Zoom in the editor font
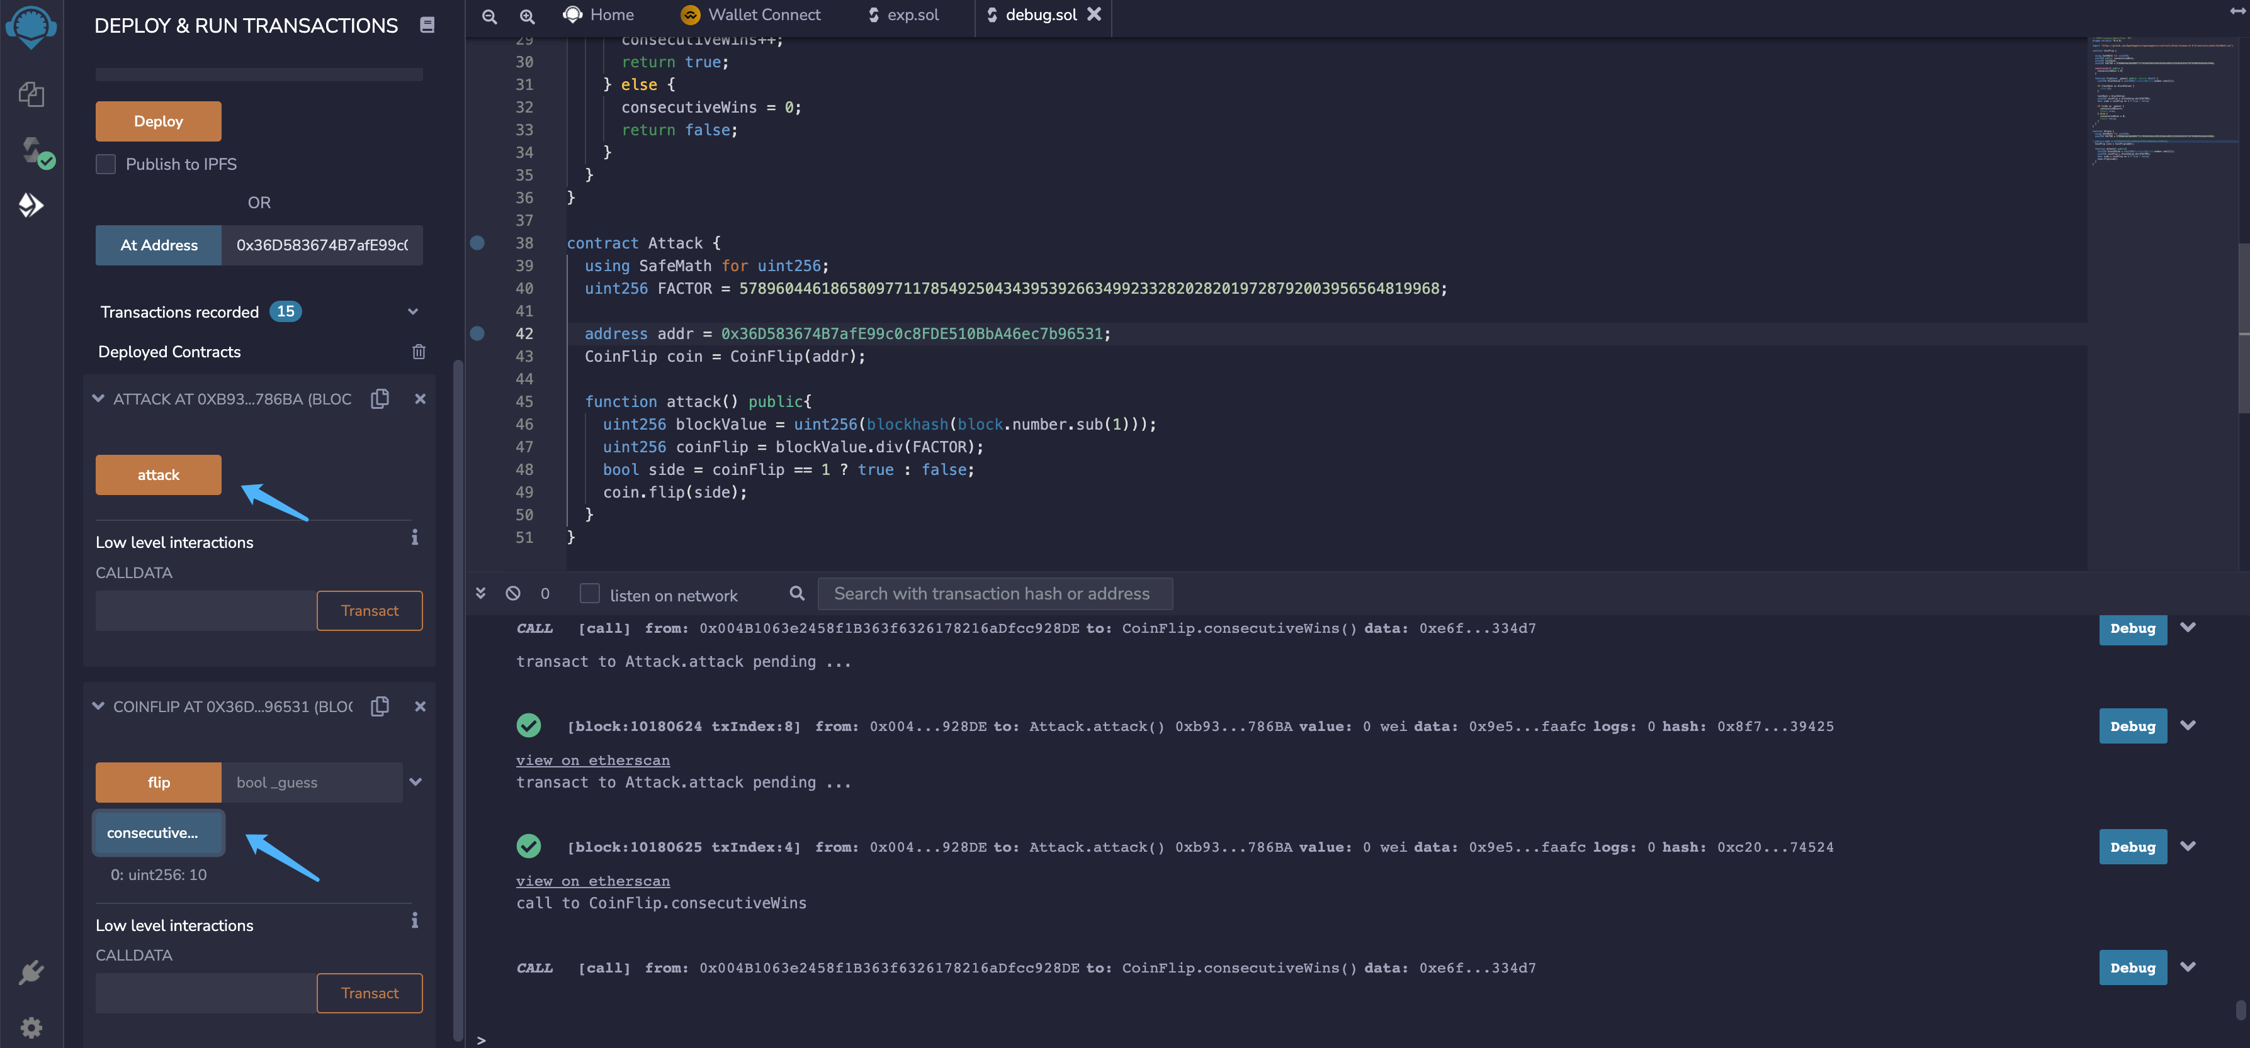Screen dimensions: 2250x1048 click(528, 16)
